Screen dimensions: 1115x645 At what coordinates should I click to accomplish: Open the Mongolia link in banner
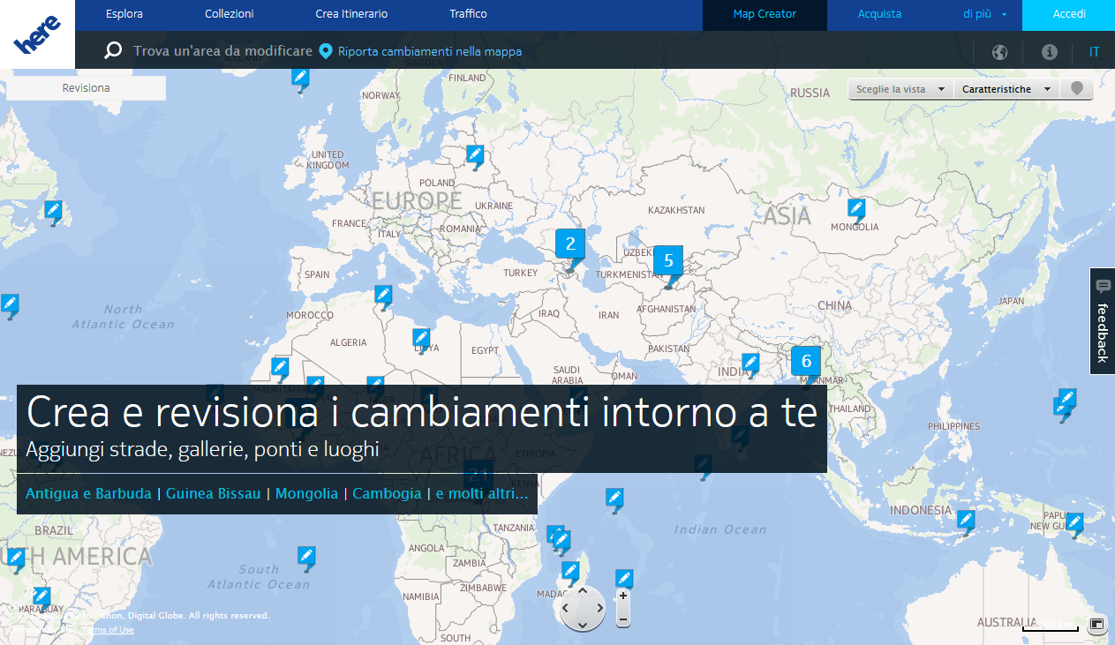pos(306,494)
